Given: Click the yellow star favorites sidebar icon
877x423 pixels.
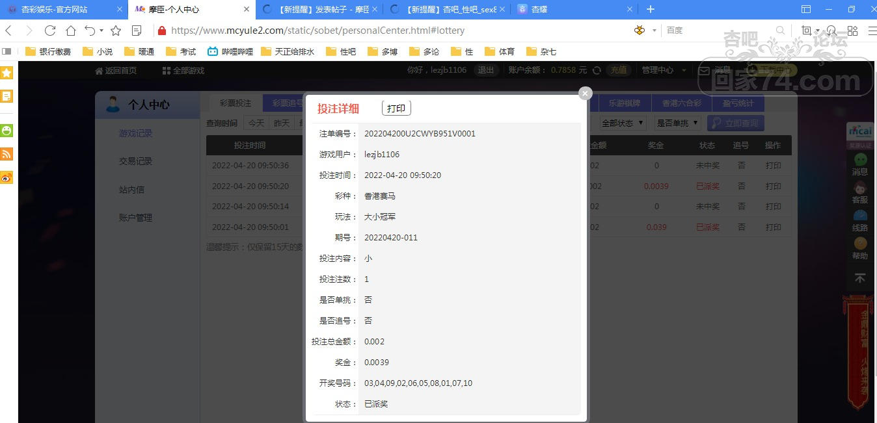Looking at the screenshot, I should coord(7,73).
